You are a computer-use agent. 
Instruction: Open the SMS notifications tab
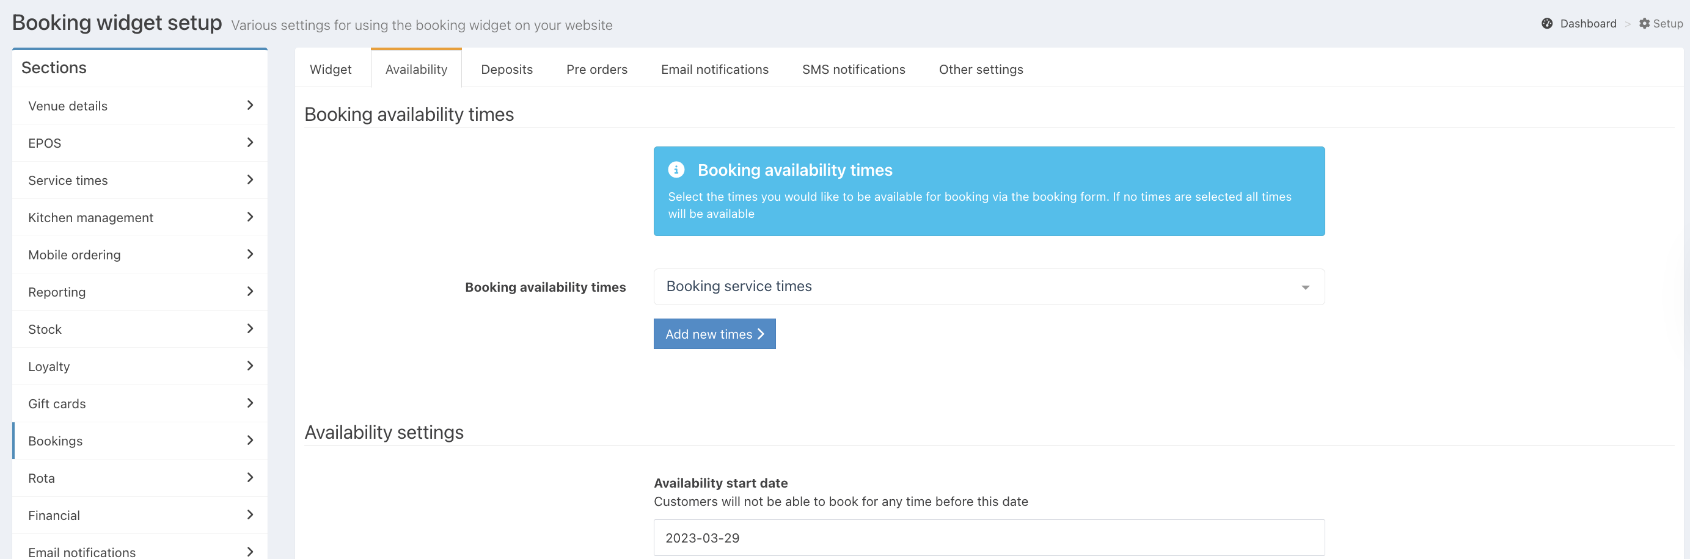[x=853, y=70]
